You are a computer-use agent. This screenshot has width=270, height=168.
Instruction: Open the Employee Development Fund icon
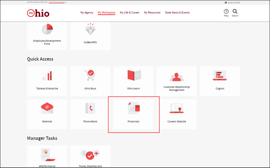click(x=47, y=29)
